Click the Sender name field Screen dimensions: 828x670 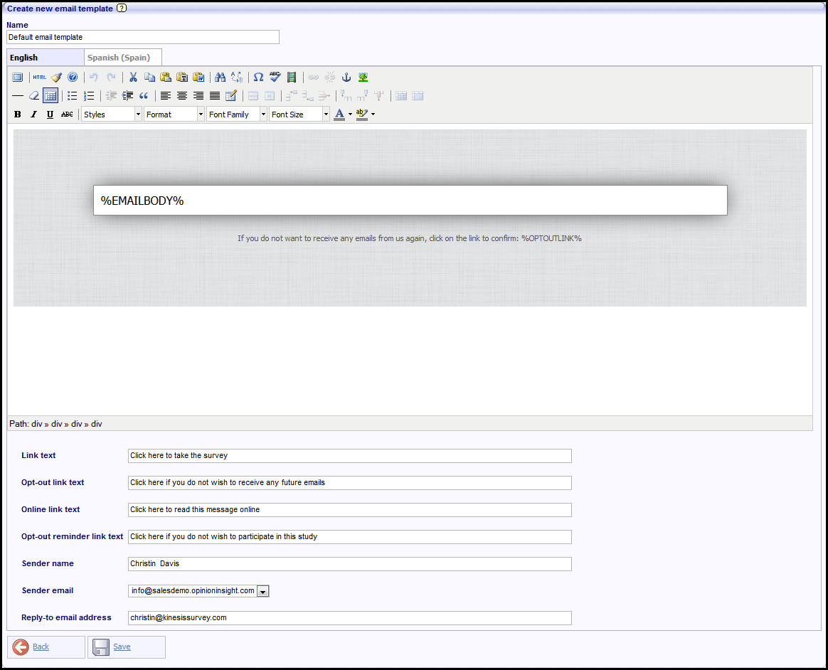(x=349, y=564)
